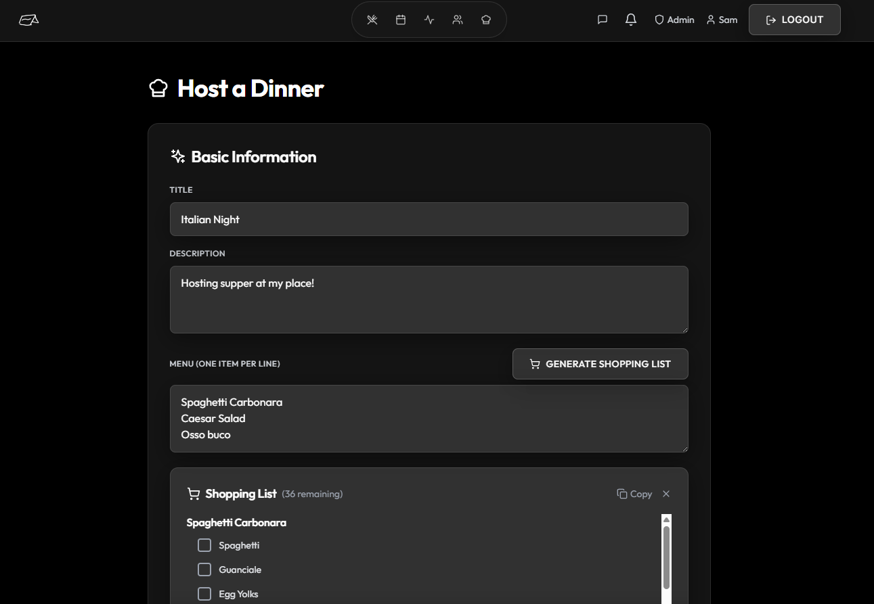Check the Egg Yolks checkbox

(x=204, y=594)
